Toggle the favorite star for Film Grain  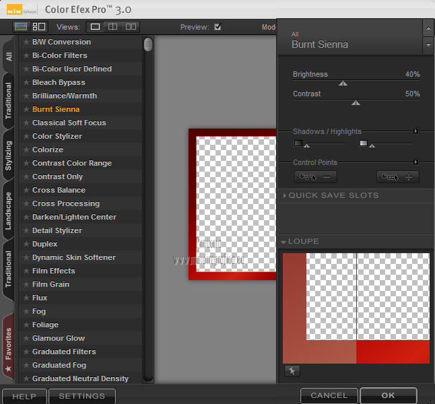click(x=26, y=284)
